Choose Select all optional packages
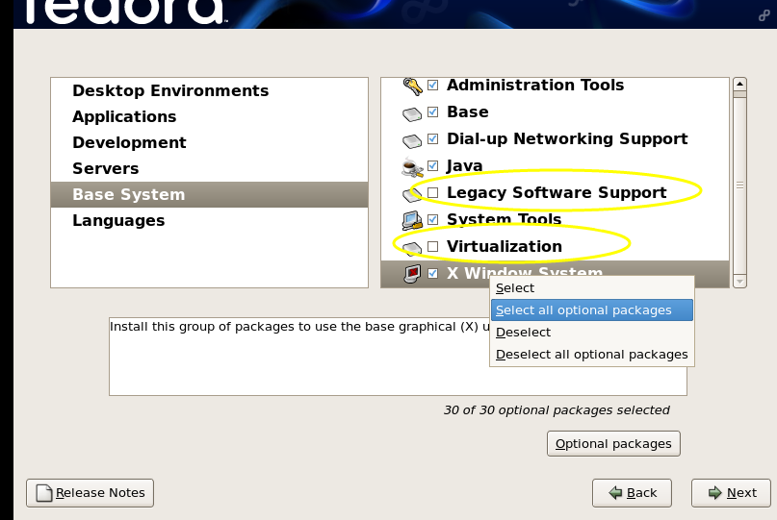The image size is (777, 520). pos(592,310)
